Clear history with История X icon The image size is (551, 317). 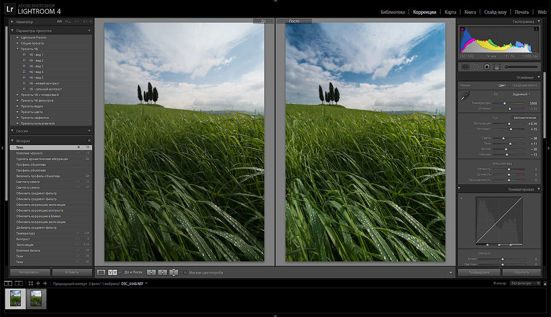point(89,141)
